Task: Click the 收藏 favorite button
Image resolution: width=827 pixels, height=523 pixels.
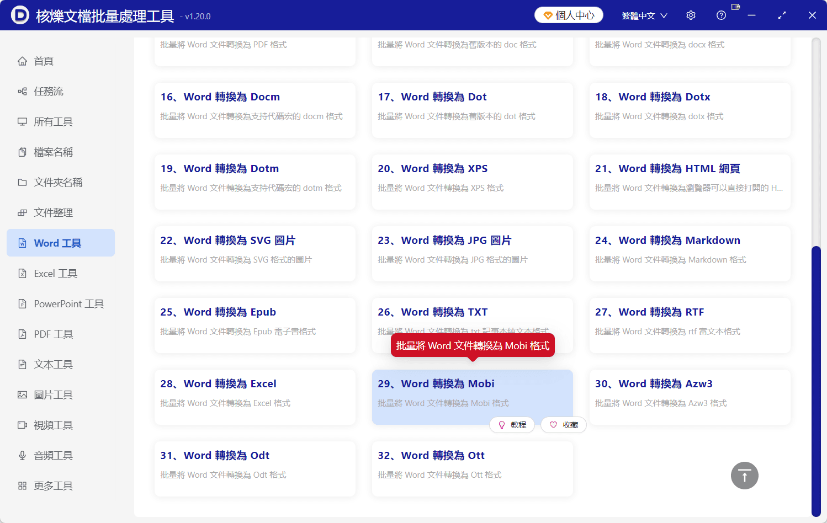Action: (x=563, y=425)
